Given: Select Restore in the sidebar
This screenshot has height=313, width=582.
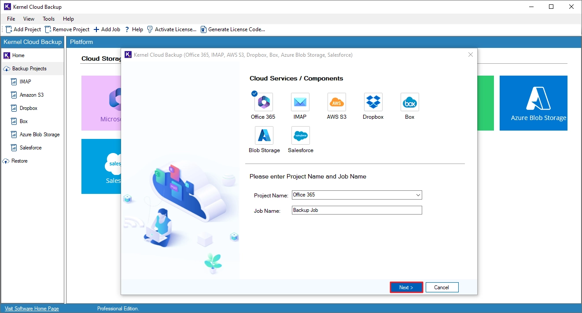Looking at the screenshot, I should (x=15, y=161).
